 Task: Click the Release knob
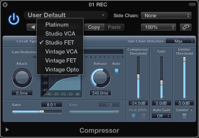point(100,78)
